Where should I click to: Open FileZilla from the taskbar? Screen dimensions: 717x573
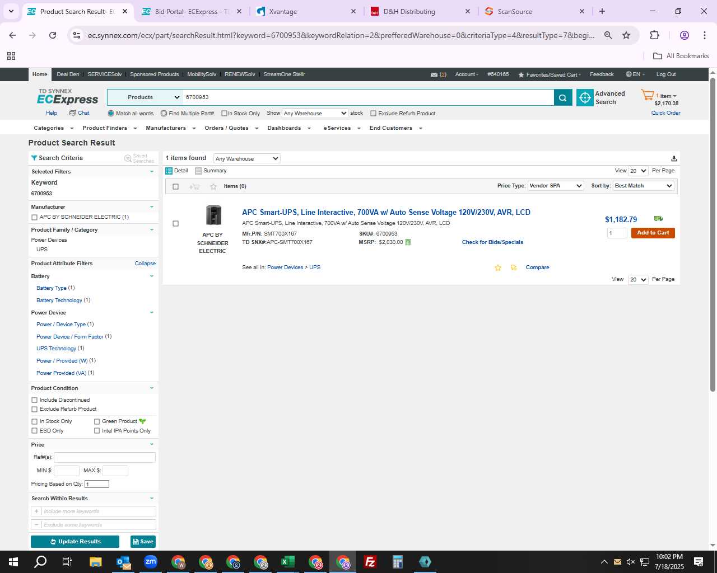[x=370, y=562]
